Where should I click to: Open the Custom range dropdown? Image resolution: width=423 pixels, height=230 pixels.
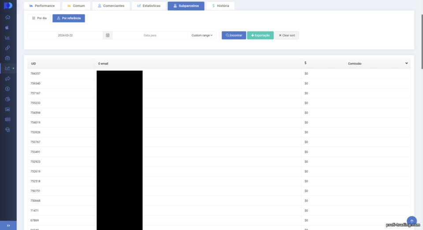(x=202, y=35)
